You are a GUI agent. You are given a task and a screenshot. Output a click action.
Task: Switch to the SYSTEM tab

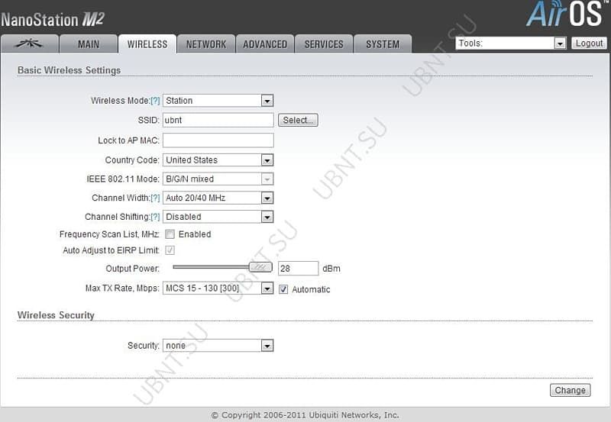click(383, 44)
